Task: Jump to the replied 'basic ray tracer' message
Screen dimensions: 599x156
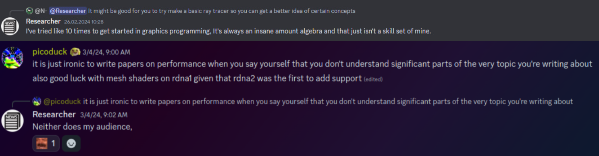Action: click(222, 11)
